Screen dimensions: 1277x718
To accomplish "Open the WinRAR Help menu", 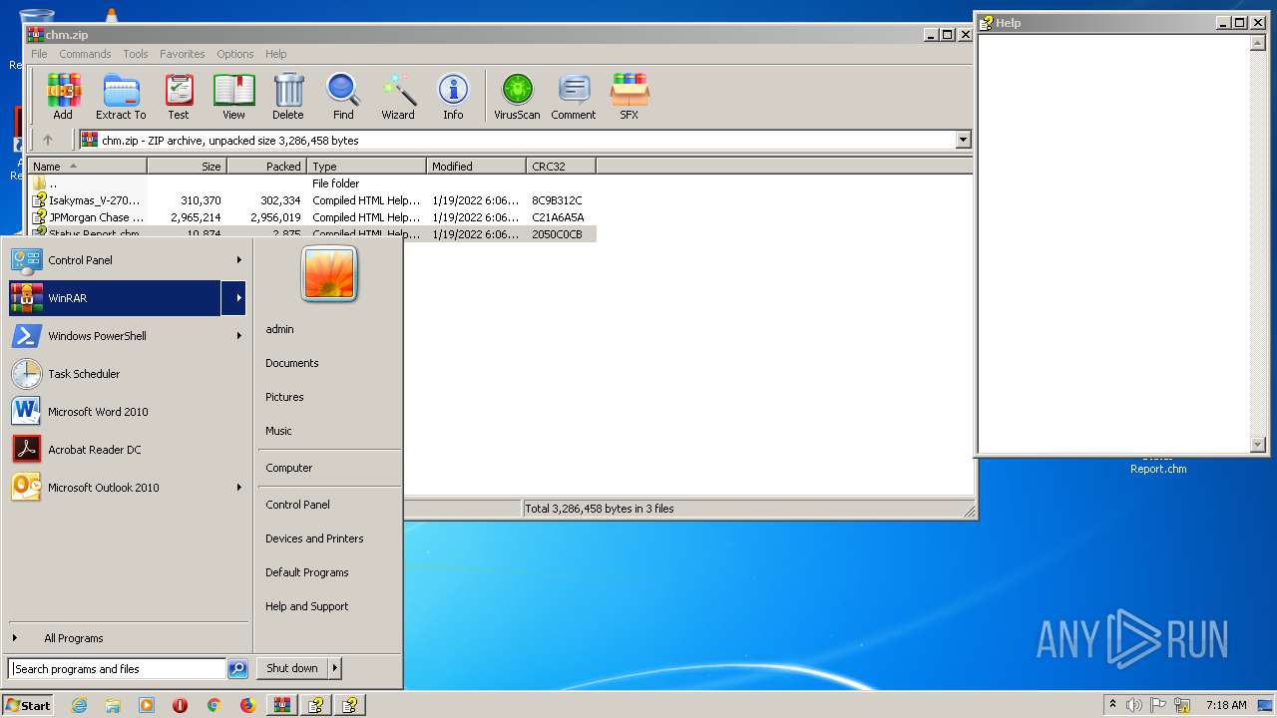I will pos(276,54).
